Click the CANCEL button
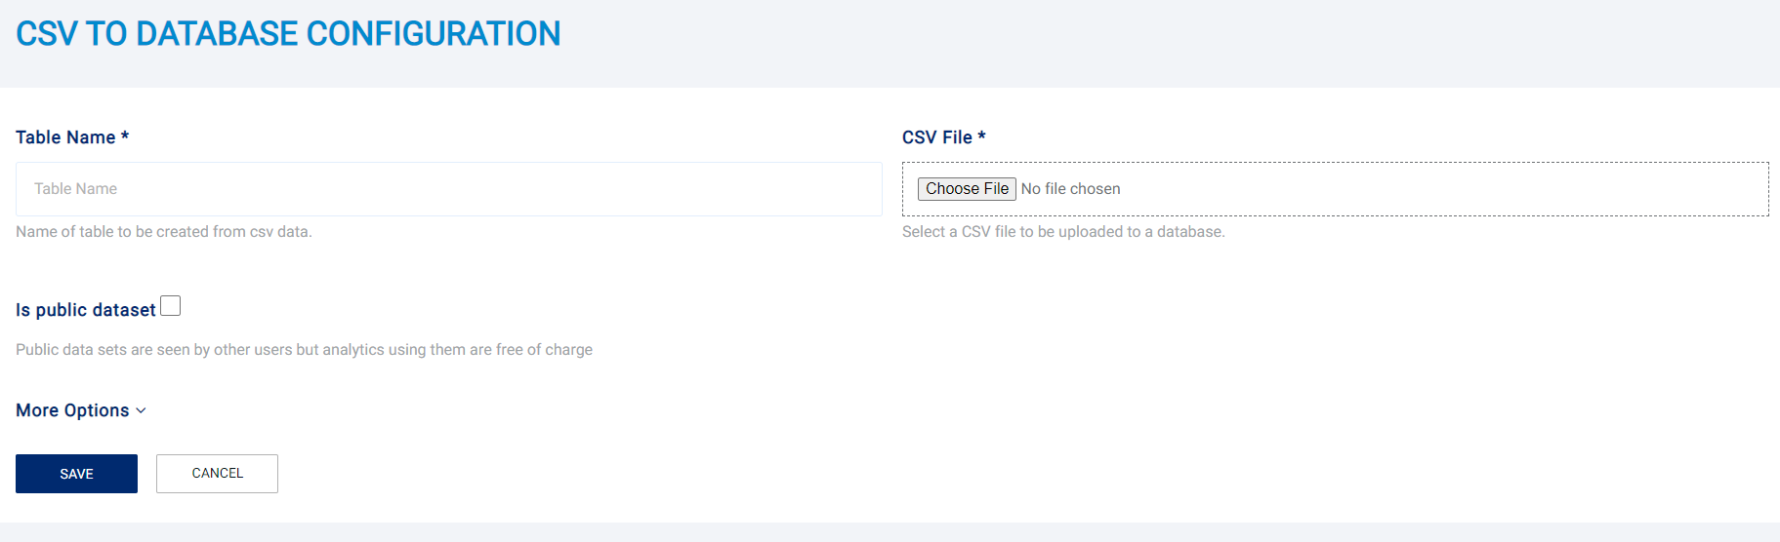Screen dimensions: 1780x542 click(217, 474)
